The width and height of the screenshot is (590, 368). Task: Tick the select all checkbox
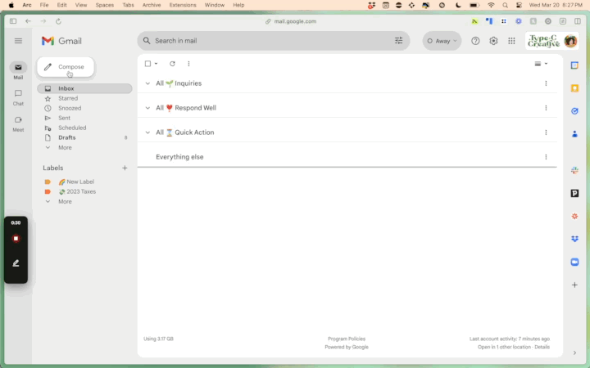coord(147,64)
